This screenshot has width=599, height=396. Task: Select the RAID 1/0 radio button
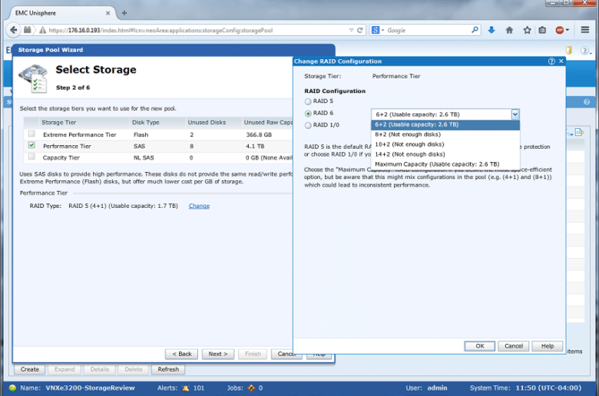pyautogui.click(x=308, y=125)
